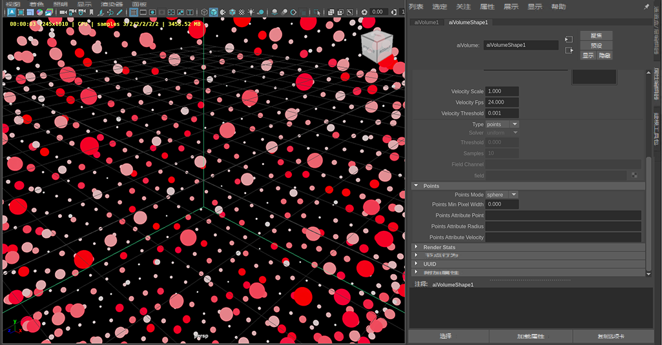
Task: Toggle the viewport grid display
Action: (134, 12)
